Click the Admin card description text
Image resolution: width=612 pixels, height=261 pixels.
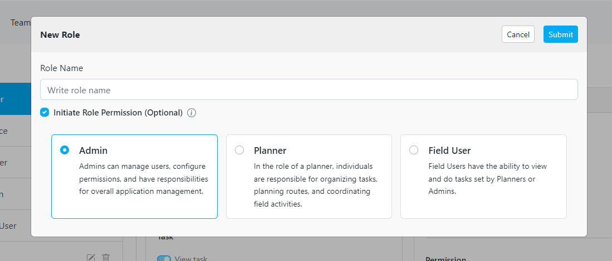[143, 179]
